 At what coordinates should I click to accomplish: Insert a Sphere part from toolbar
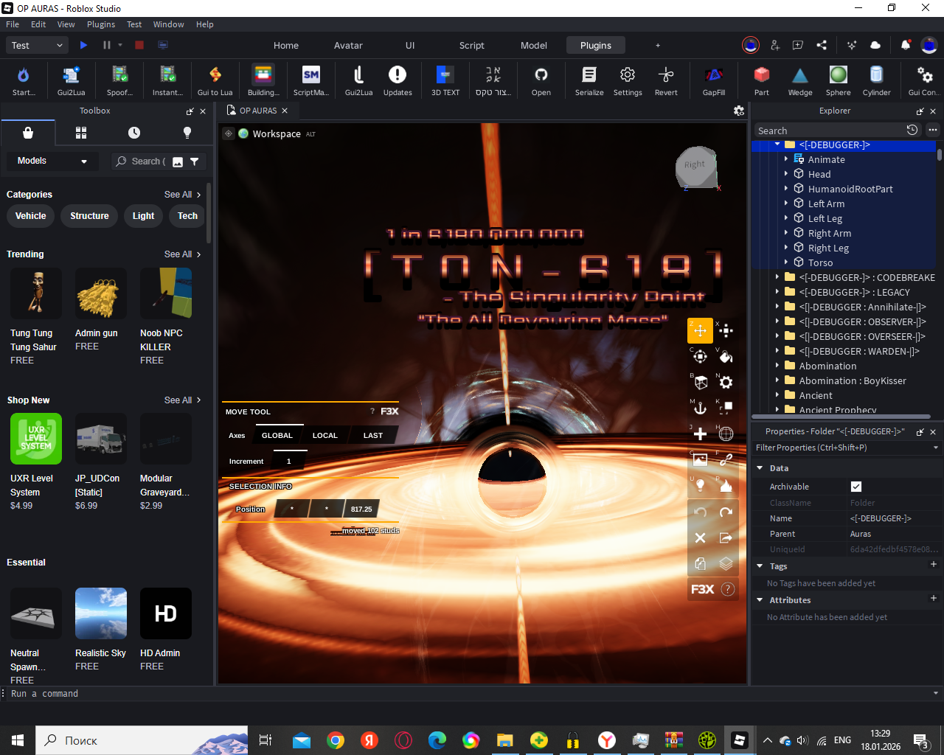(x=839, y=80)
